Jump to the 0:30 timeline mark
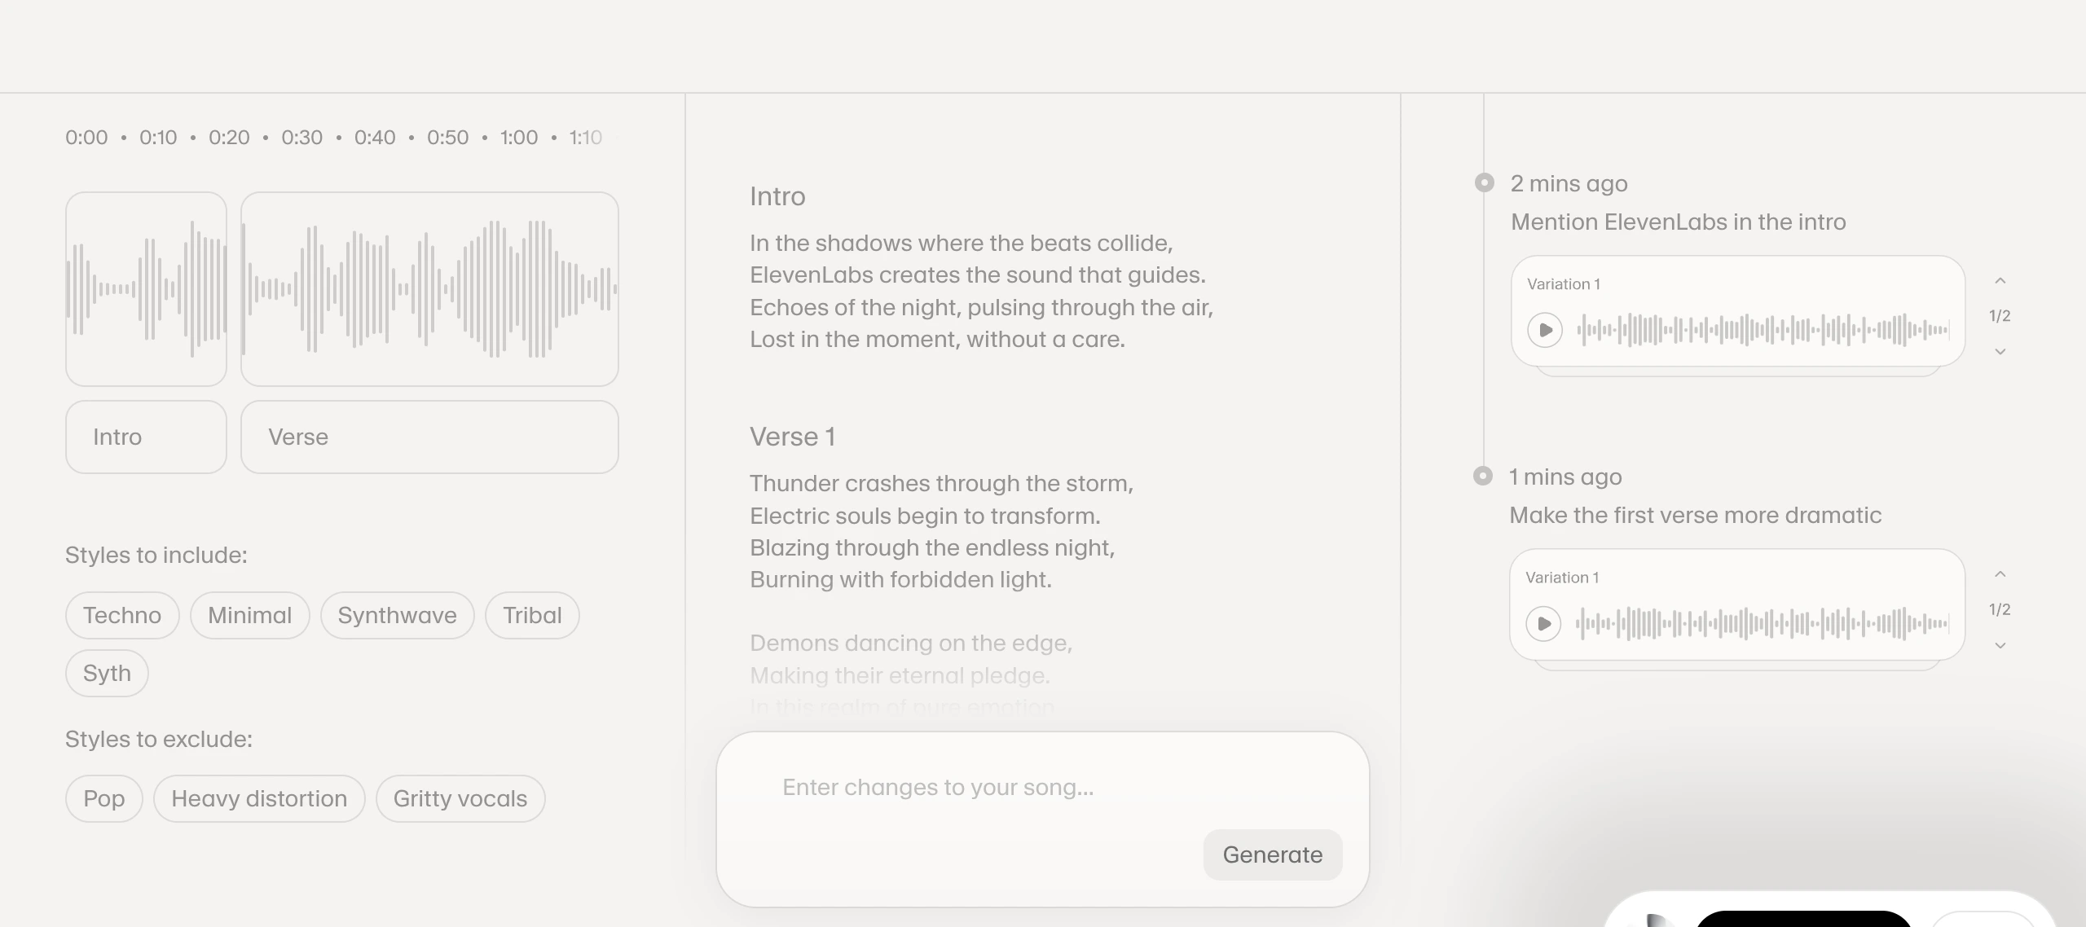The height and width of the screenshot is (927, 2086). pyautogui.click(x=301, y=138)
